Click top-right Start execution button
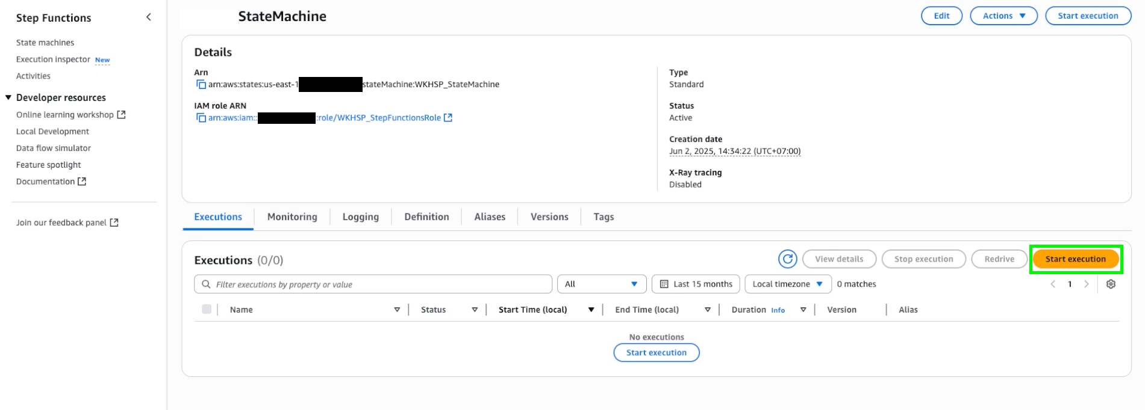Viewport: 1145px width, 410px height. (1088, 16)
